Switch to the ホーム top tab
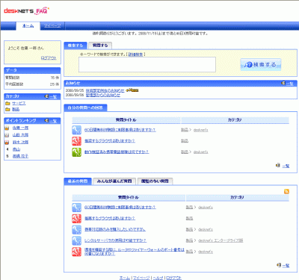Viewport: 299px width, 280px height. pos(28,26)
